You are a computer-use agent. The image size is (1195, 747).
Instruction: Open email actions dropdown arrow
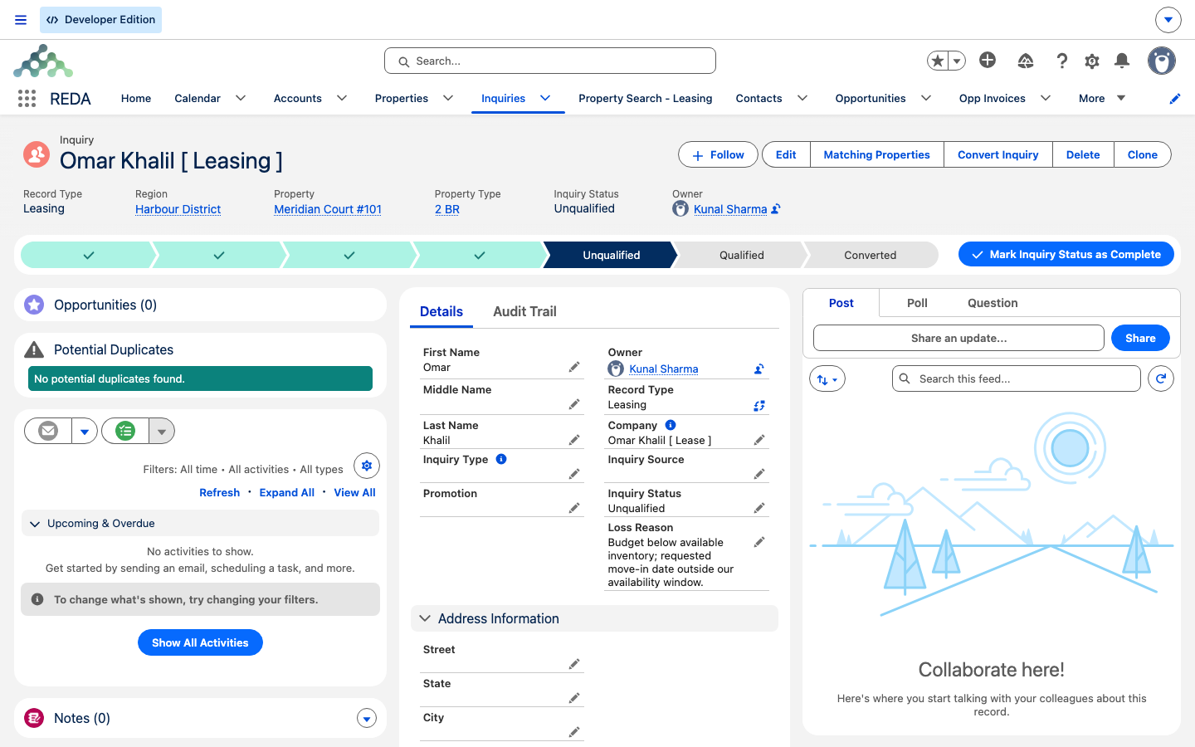tap(85, 431)
